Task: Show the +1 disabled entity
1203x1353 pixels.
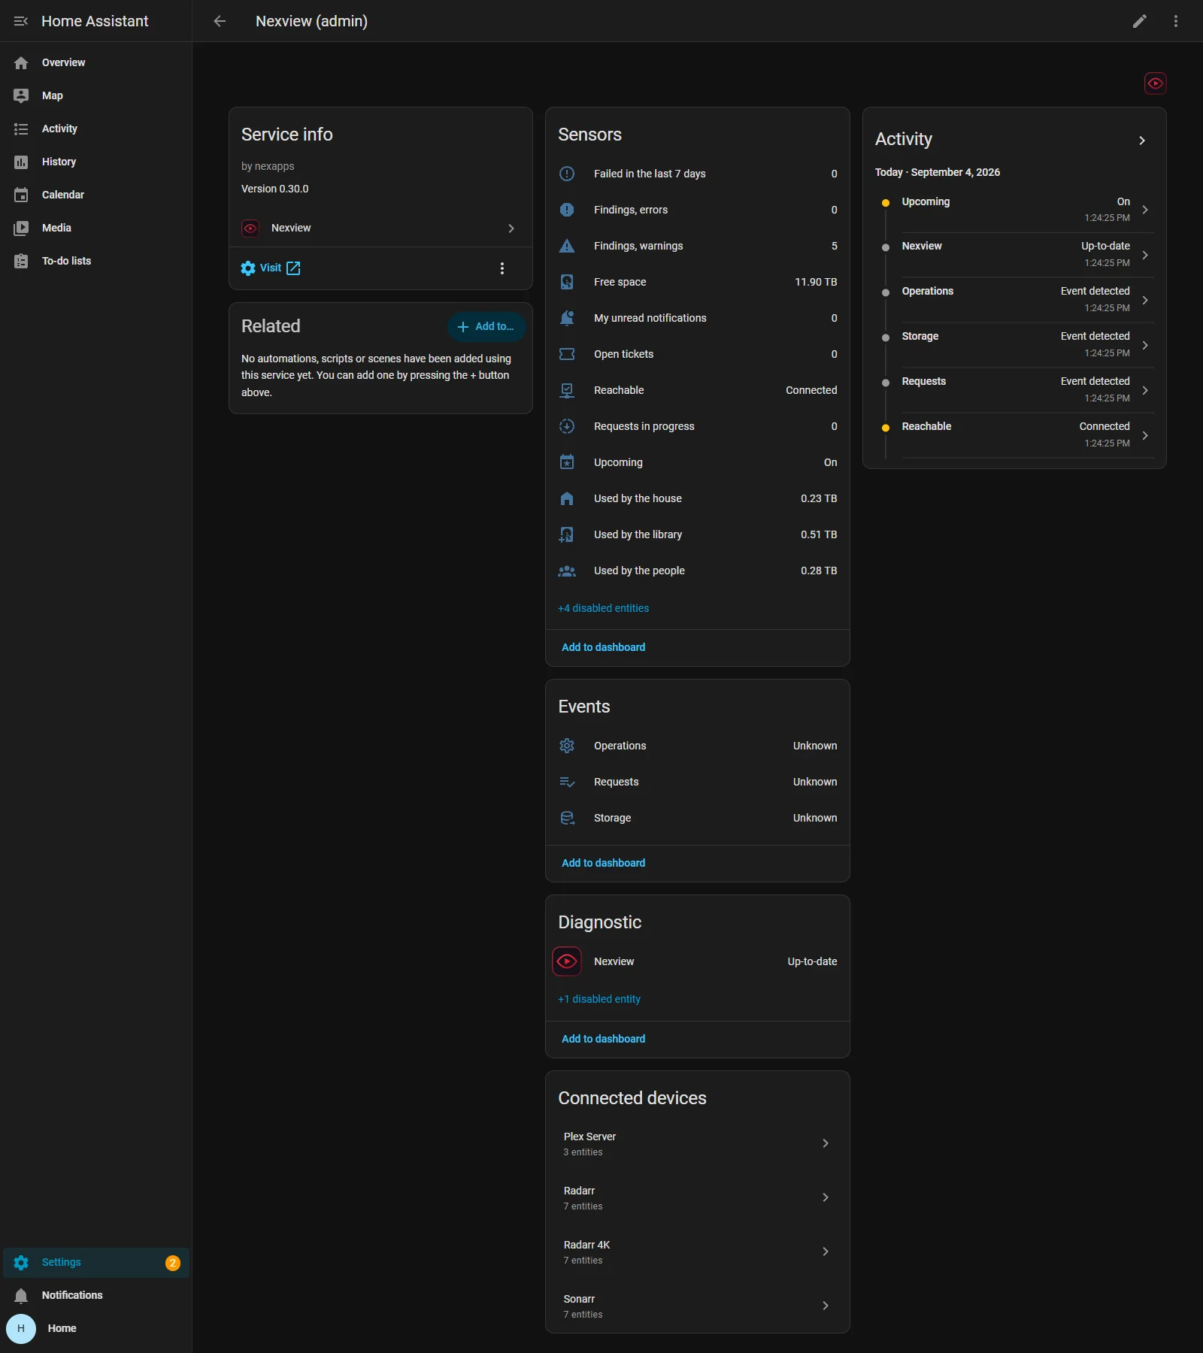Action: coord(599,999)
